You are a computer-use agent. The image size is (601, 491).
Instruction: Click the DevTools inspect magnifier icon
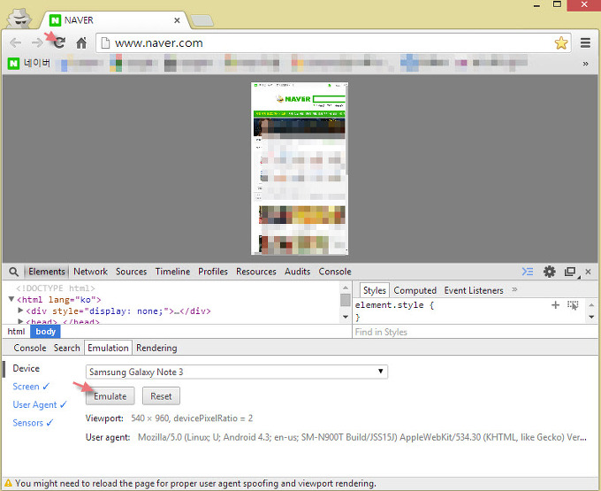(14, 272)
